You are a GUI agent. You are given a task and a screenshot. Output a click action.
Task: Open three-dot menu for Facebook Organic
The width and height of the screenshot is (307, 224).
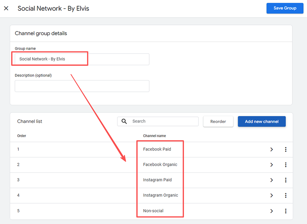286,165
